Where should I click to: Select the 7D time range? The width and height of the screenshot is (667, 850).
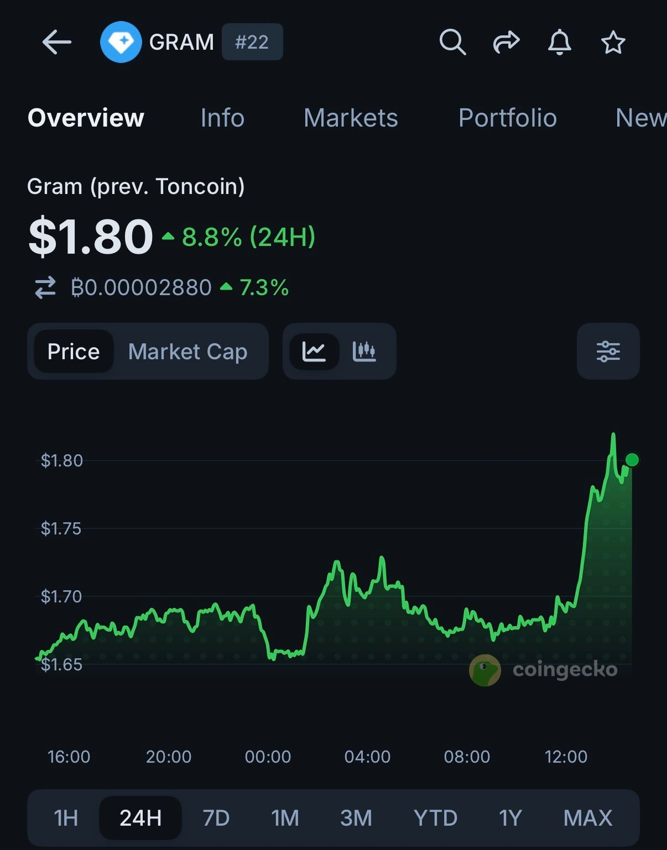(216, 818)
